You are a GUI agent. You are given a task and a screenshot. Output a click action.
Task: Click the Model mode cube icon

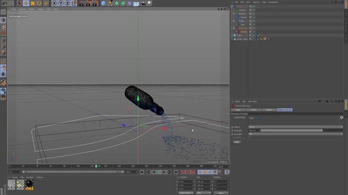3,20
